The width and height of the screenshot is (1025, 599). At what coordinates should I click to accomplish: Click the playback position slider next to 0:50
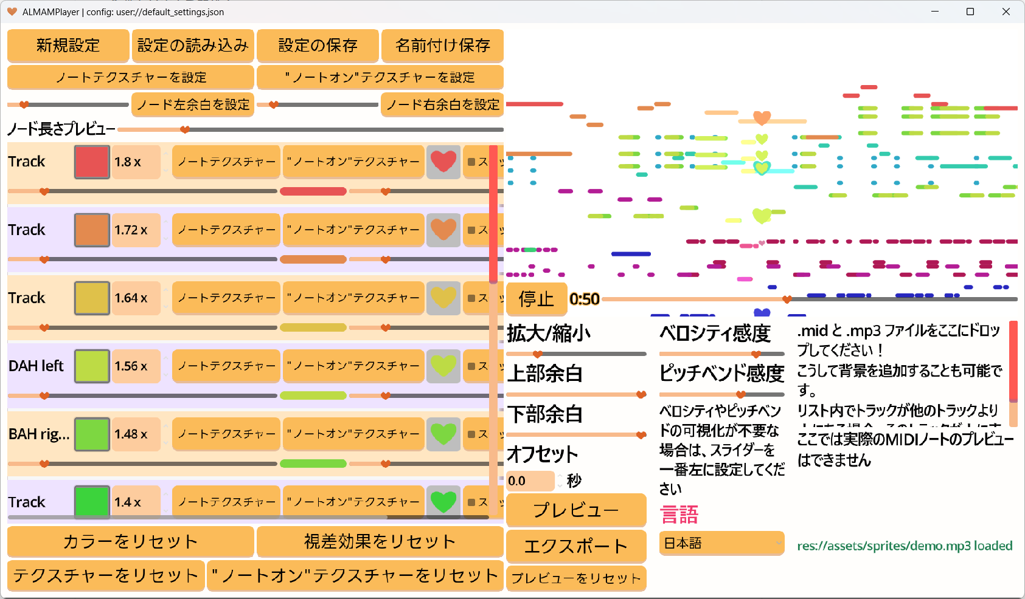coord(810,299)
